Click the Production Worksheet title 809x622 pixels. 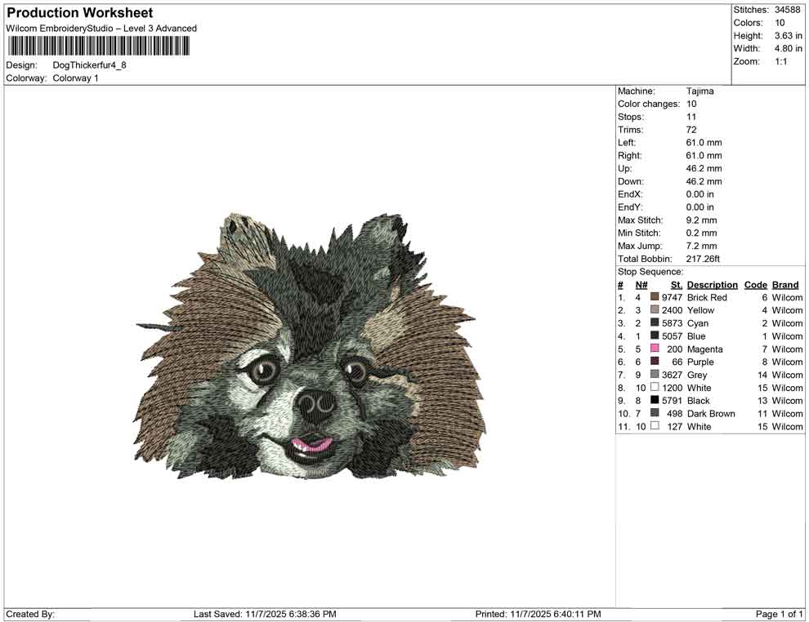pyautogui.click(x=79, y=12)
